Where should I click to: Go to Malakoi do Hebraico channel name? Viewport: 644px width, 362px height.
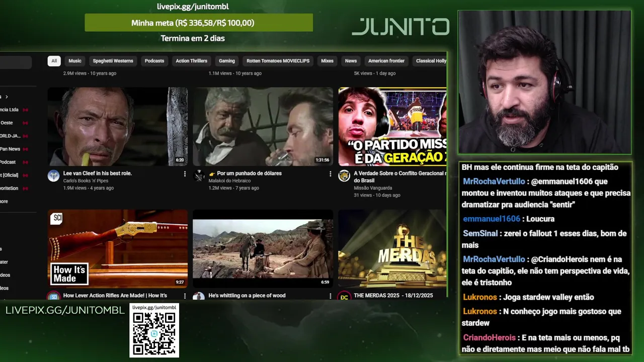[x=230, y=180]
